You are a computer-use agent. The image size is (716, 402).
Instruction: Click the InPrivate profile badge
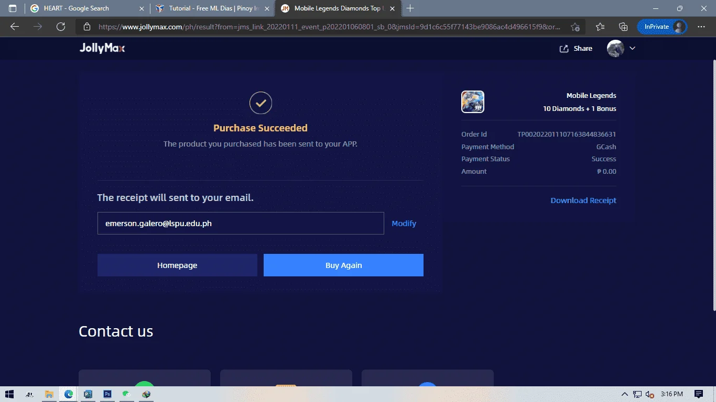(662, 27)
